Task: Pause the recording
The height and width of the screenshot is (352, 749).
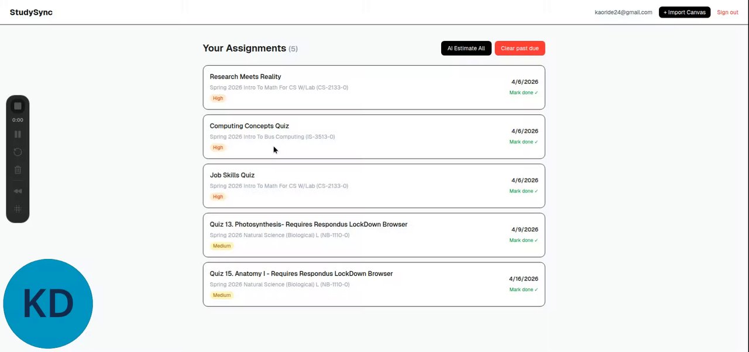Action: pos(18,134)
